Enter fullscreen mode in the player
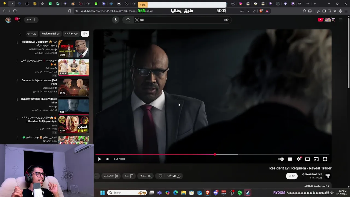 click(x=325, y=159)
